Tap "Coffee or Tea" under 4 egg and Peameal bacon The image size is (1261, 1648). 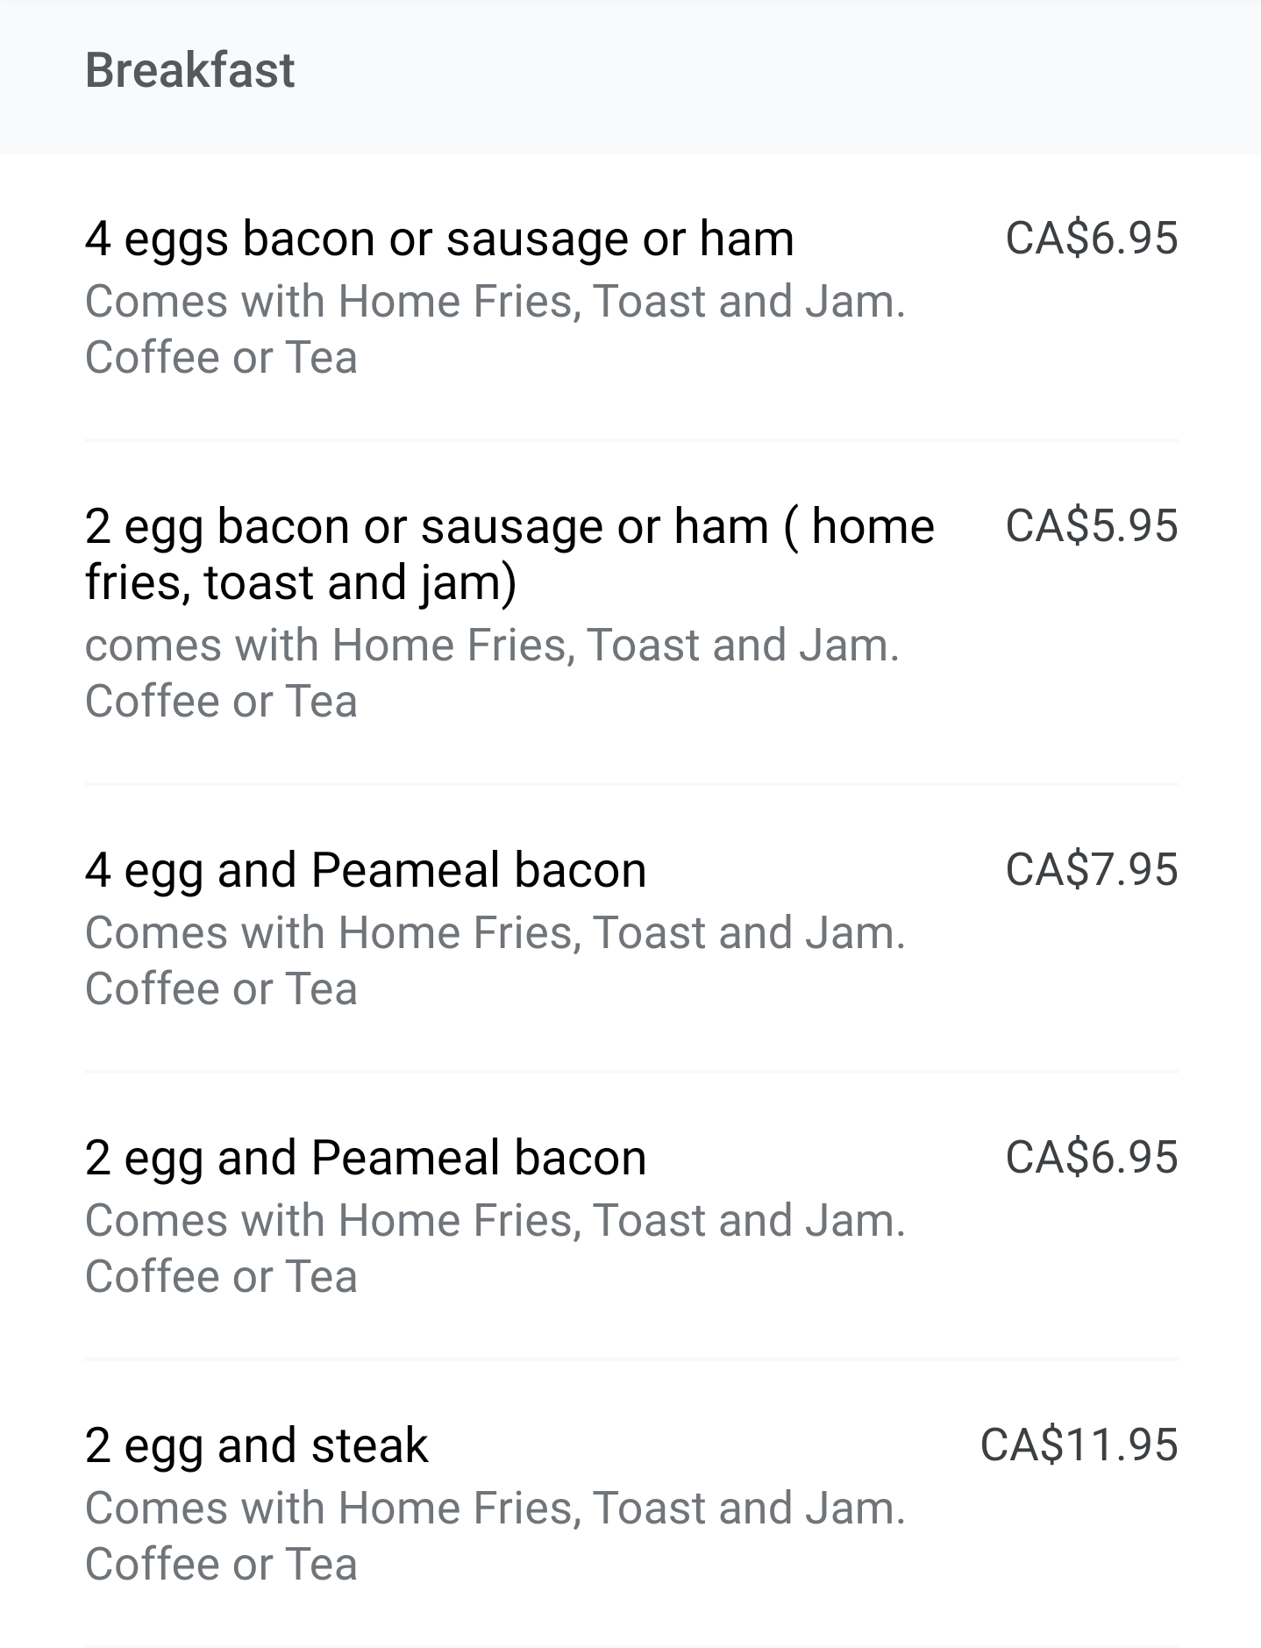(221, 989)
